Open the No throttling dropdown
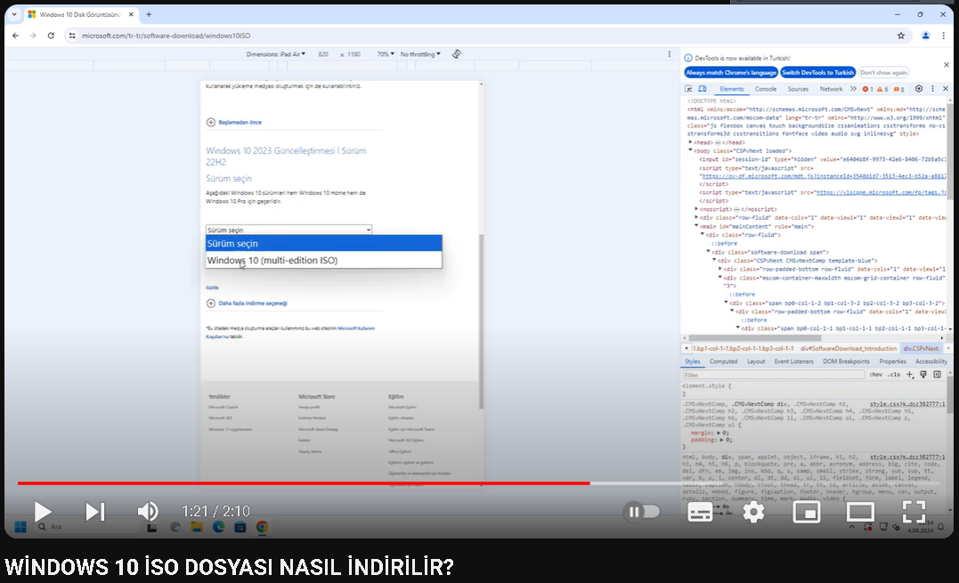The width and height of the screenshot is (959, 583). [420, 54]
